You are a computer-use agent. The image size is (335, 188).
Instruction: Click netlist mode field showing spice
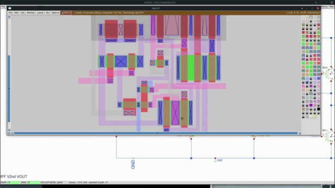[62, 182]
